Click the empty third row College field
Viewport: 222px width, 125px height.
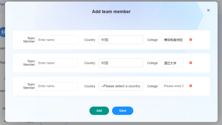[x=173, y=86]
